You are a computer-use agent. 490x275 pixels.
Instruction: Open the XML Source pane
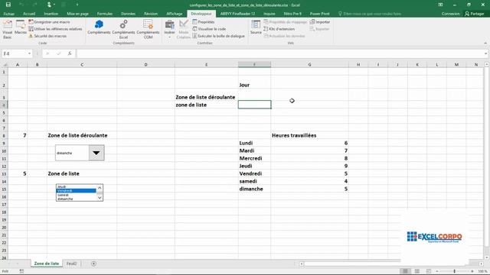point(256,27)
